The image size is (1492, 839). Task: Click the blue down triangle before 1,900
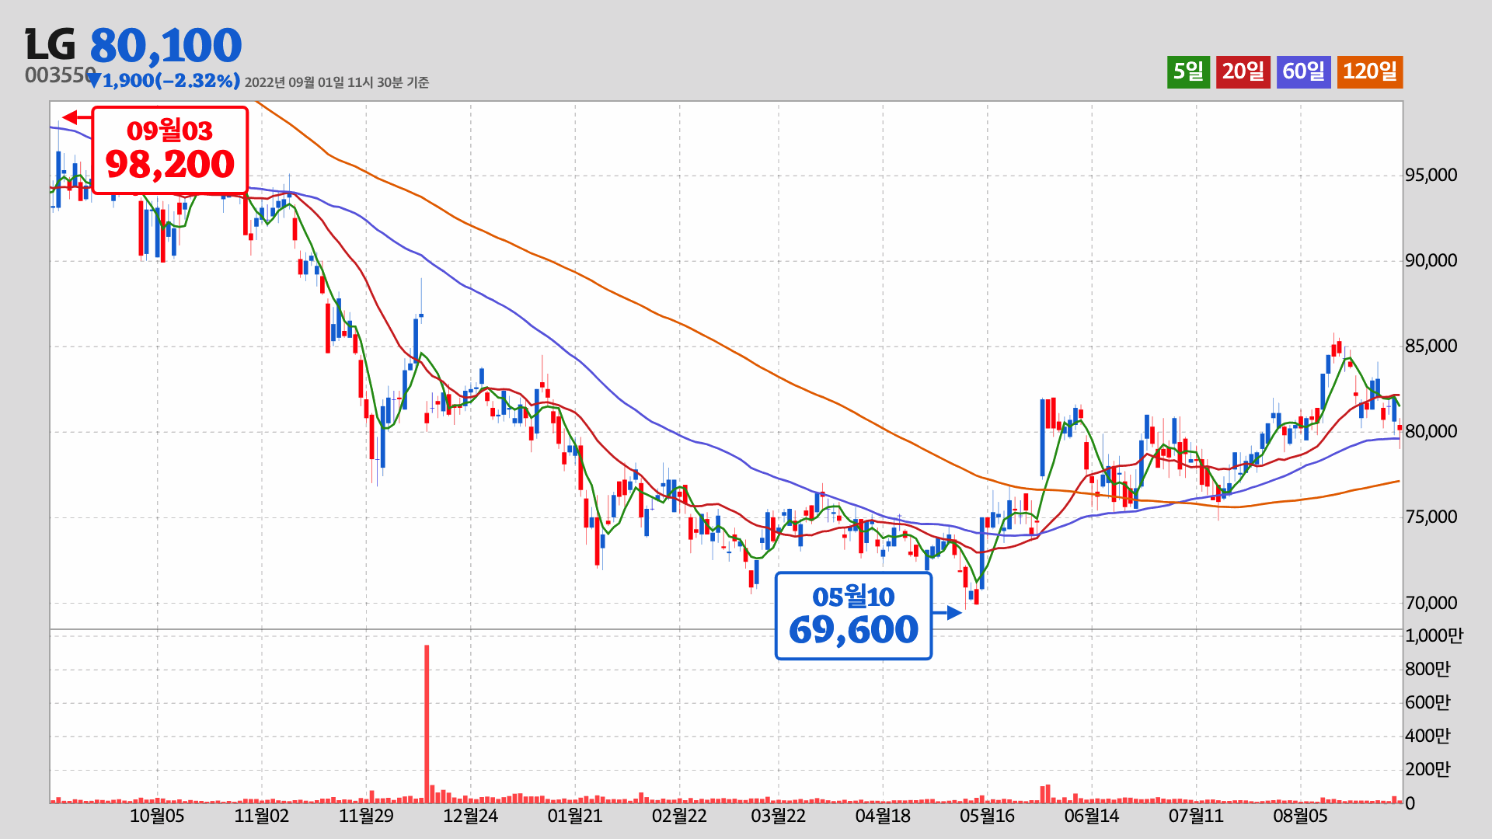[x=94, y=80]
